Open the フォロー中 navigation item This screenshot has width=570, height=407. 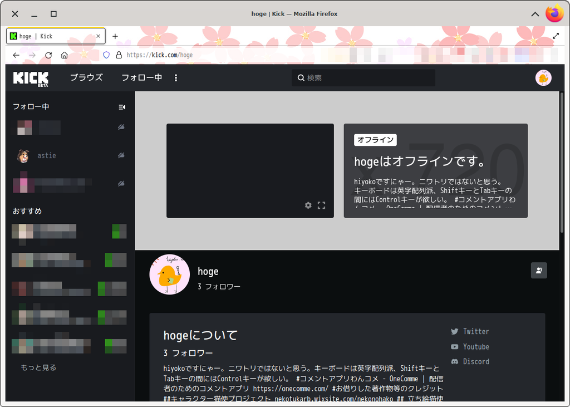[141, 78]
